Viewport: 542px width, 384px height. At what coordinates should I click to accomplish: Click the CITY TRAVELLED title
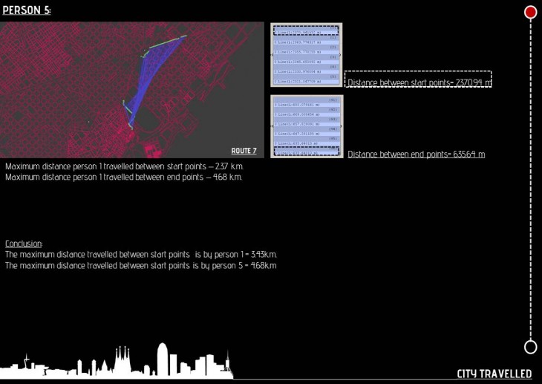coord(494,374)
